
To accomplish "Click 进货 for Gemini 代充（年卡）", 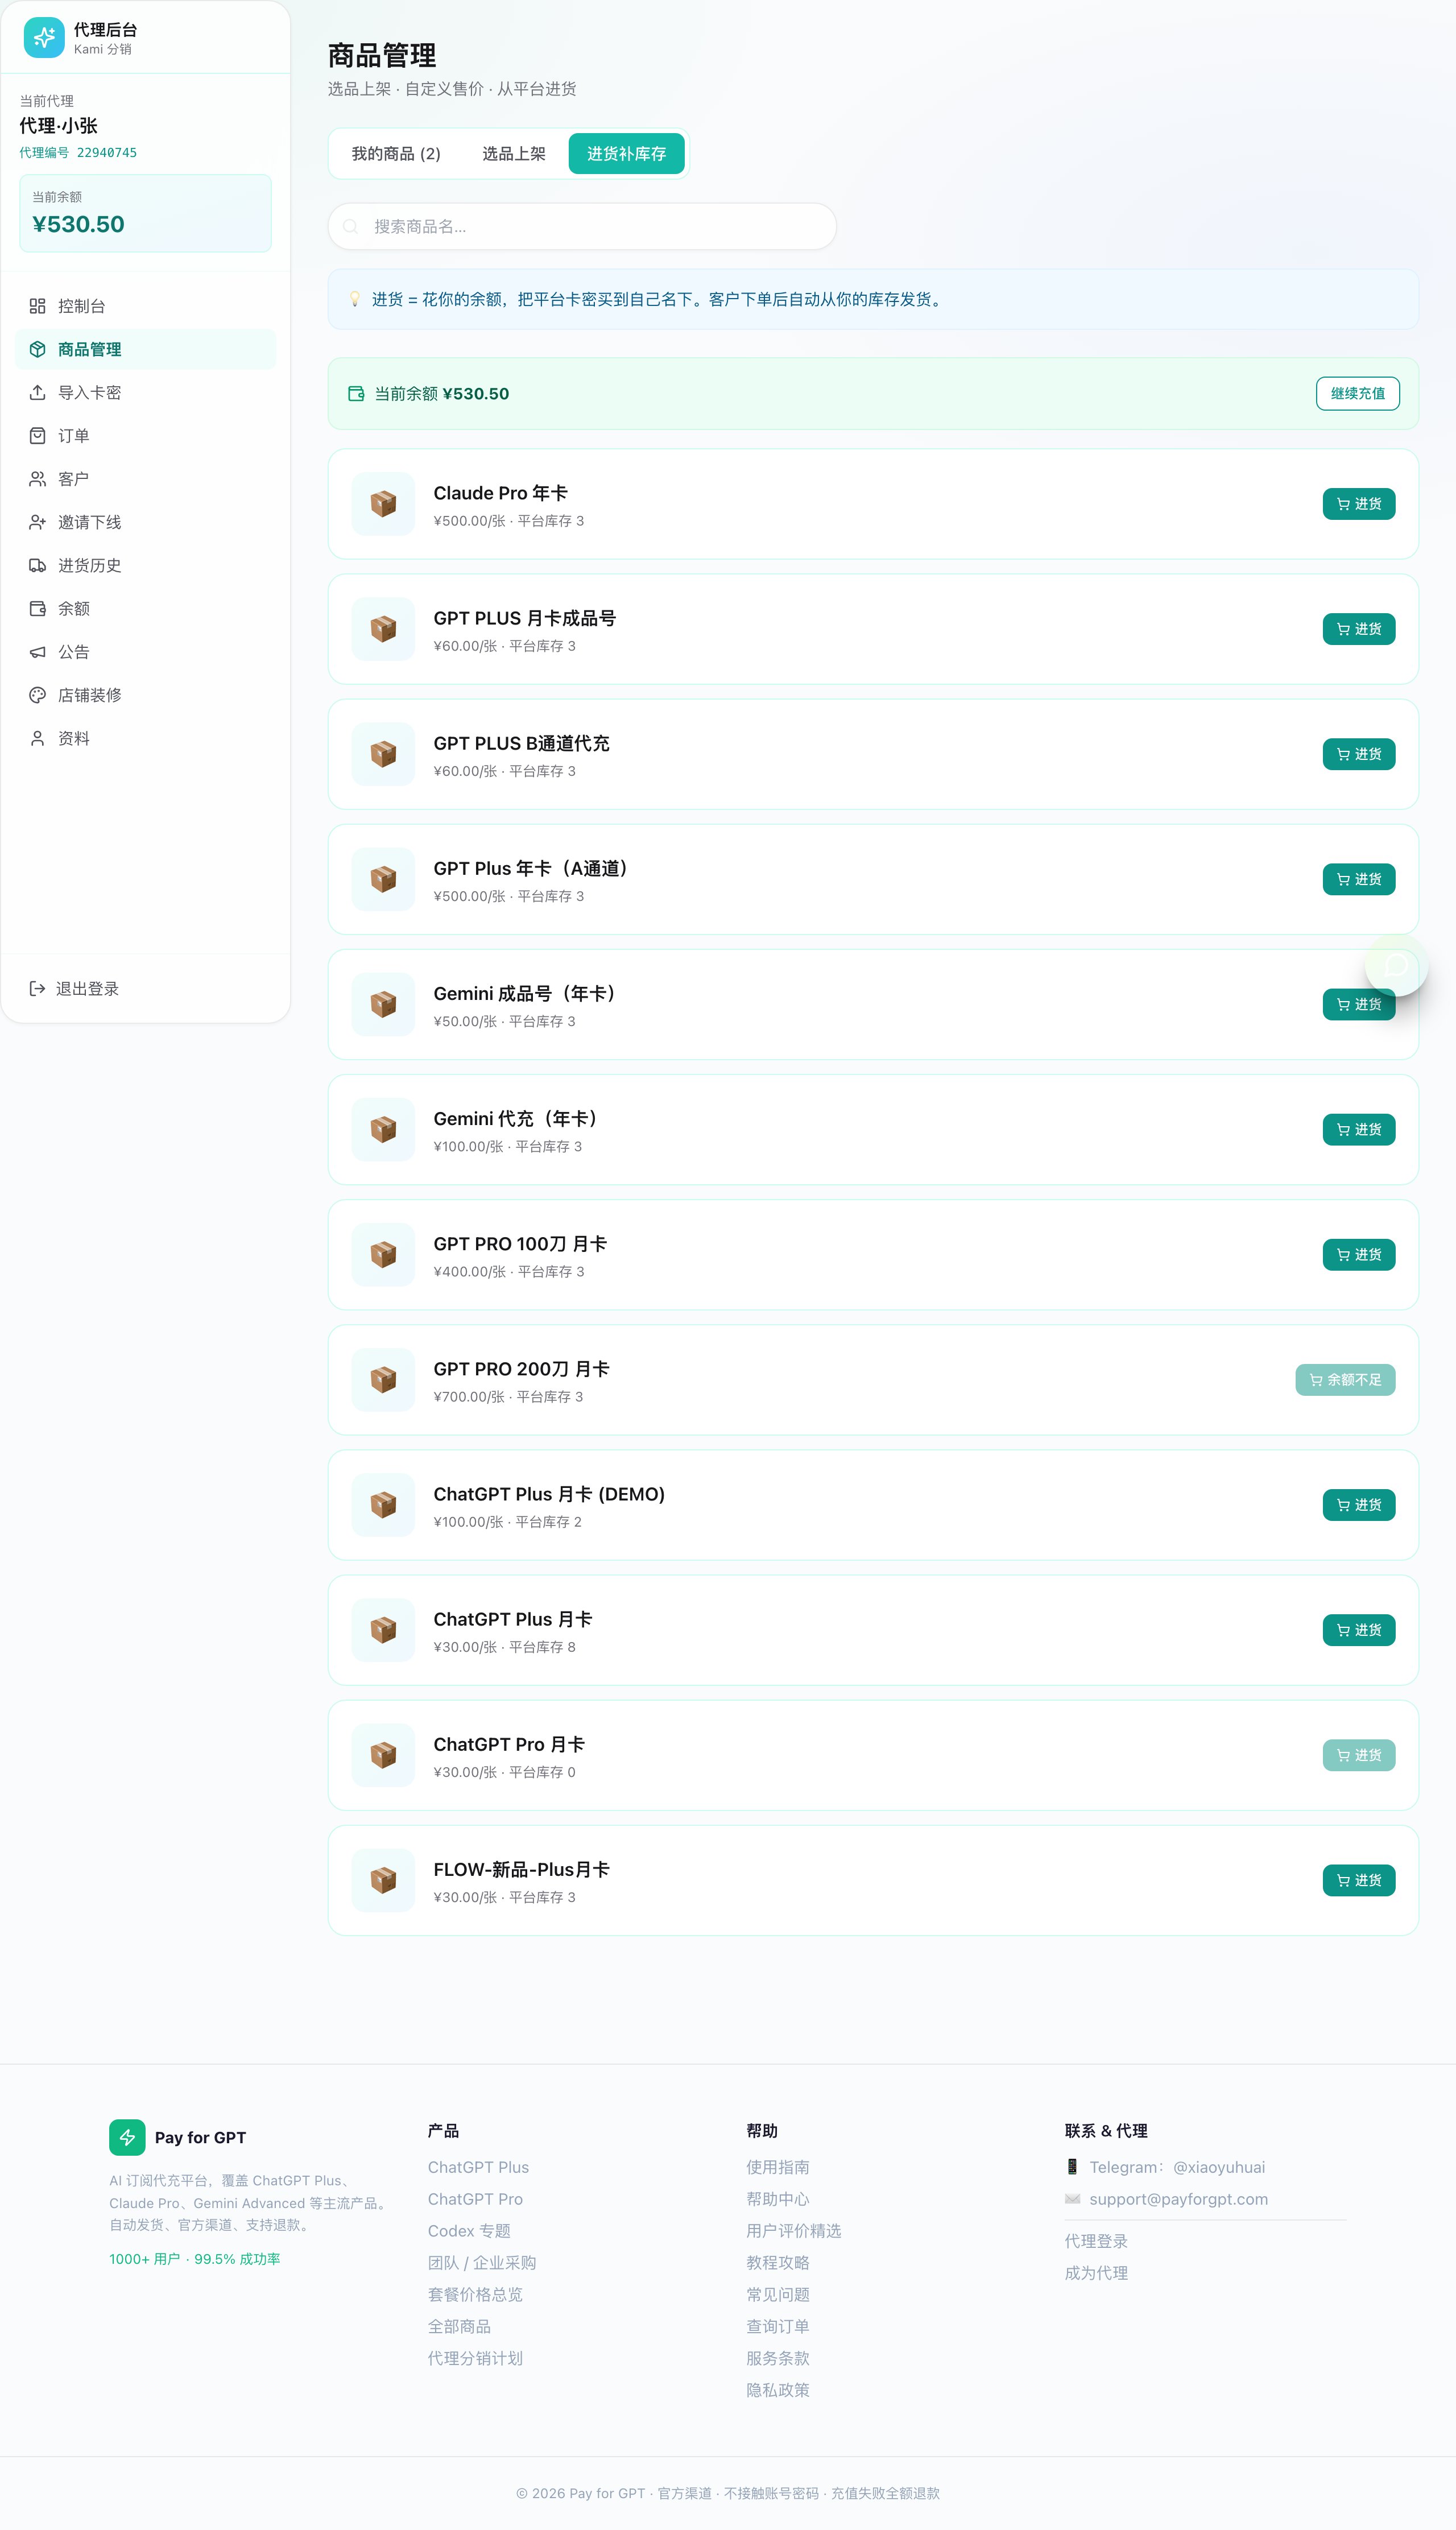I will click(x=1358, y=1130).
